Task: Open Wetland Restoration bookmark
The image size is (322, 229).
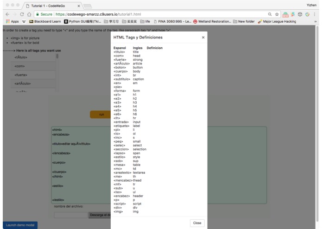Action: 212,21
